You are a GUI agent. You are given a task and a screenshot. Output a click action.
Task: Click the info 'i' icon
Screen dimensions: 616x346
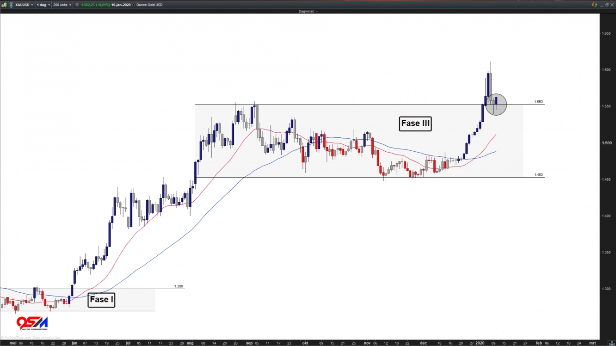coord(77,5)
